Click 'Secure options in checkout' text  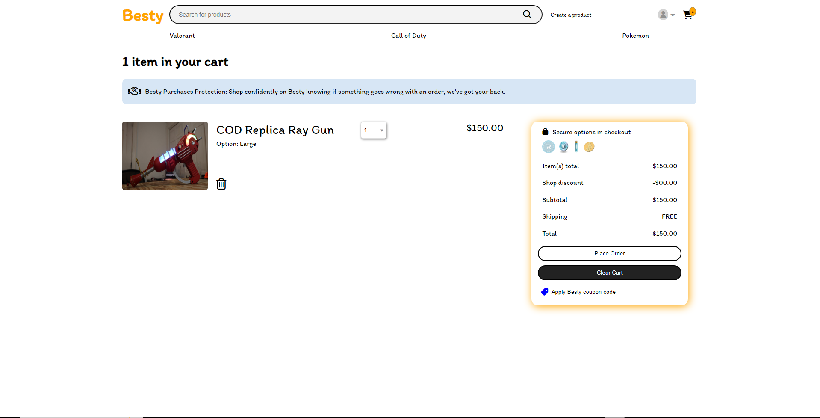pyautogui.click(x=591, y=132)
